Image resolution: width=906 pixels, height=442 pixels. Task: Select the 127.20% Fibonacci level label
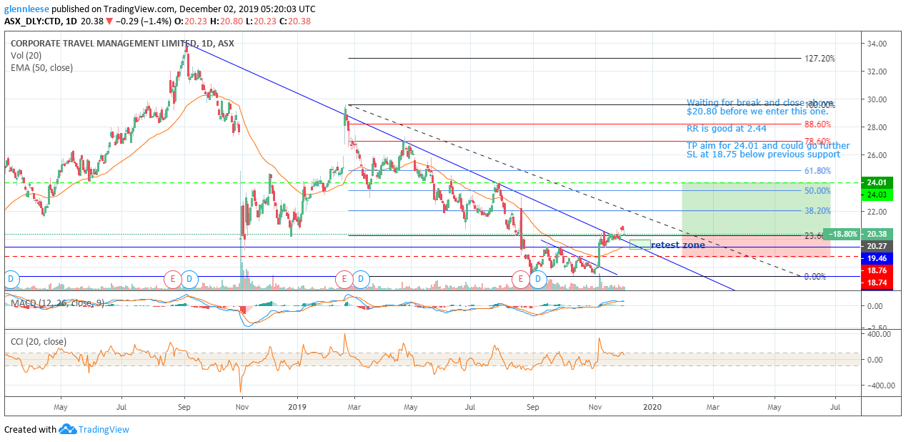pos(820,59)
